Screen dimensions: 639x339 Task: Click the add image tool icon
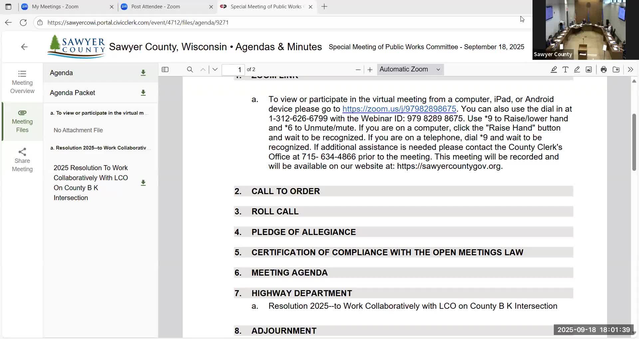coord(589,69)
